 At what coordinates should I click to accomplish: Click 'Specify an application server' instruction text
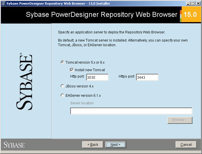(x=112, y=32)
